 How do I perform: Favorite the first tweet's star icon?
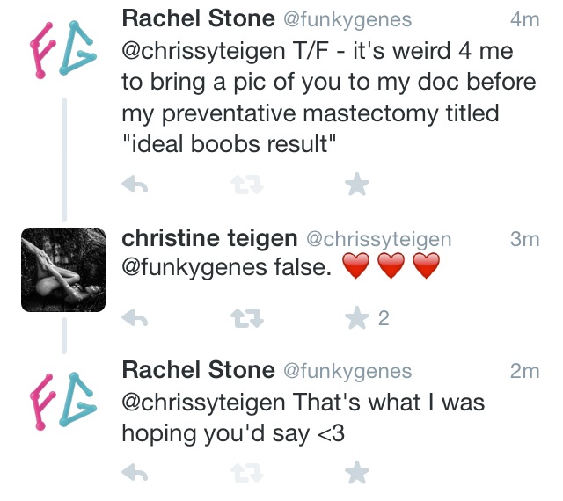(356, 185)
